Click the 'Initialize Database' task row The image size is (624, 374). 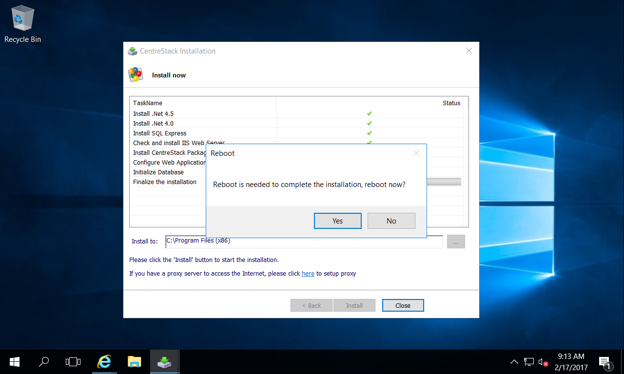click(x=168, y=172)
